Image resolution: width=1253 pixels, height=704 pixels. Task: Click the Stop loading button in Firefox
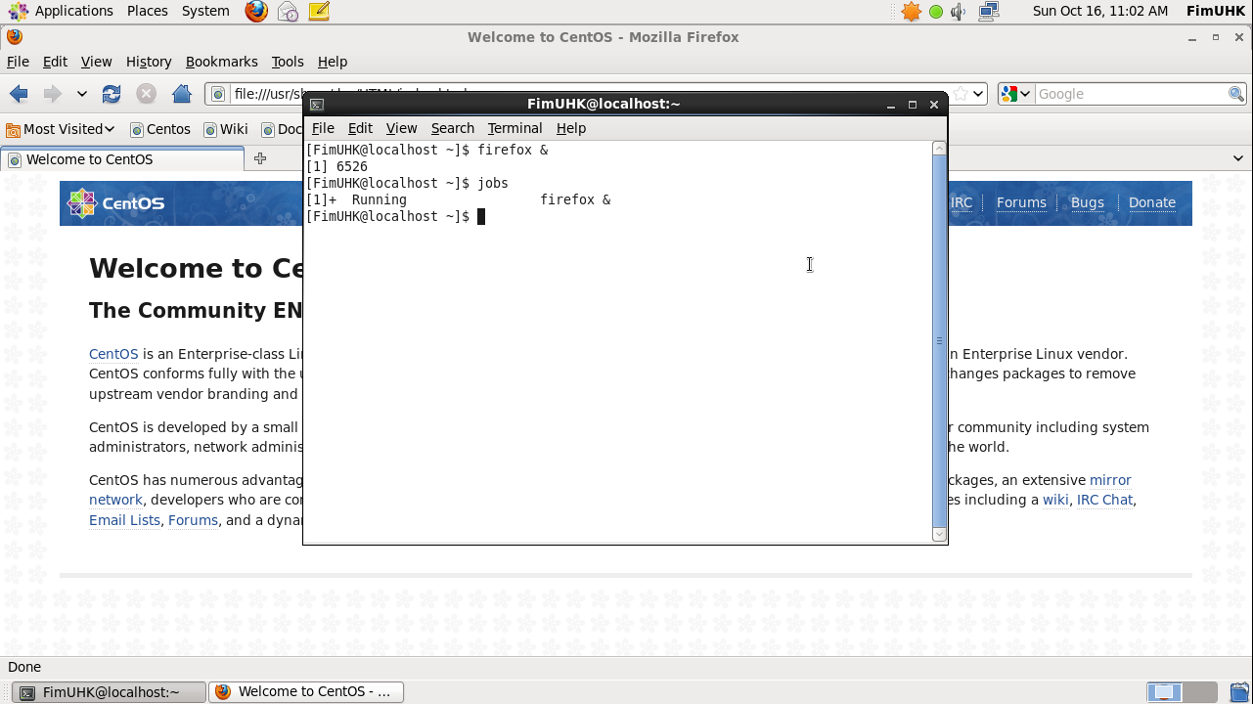pos(146,94)
